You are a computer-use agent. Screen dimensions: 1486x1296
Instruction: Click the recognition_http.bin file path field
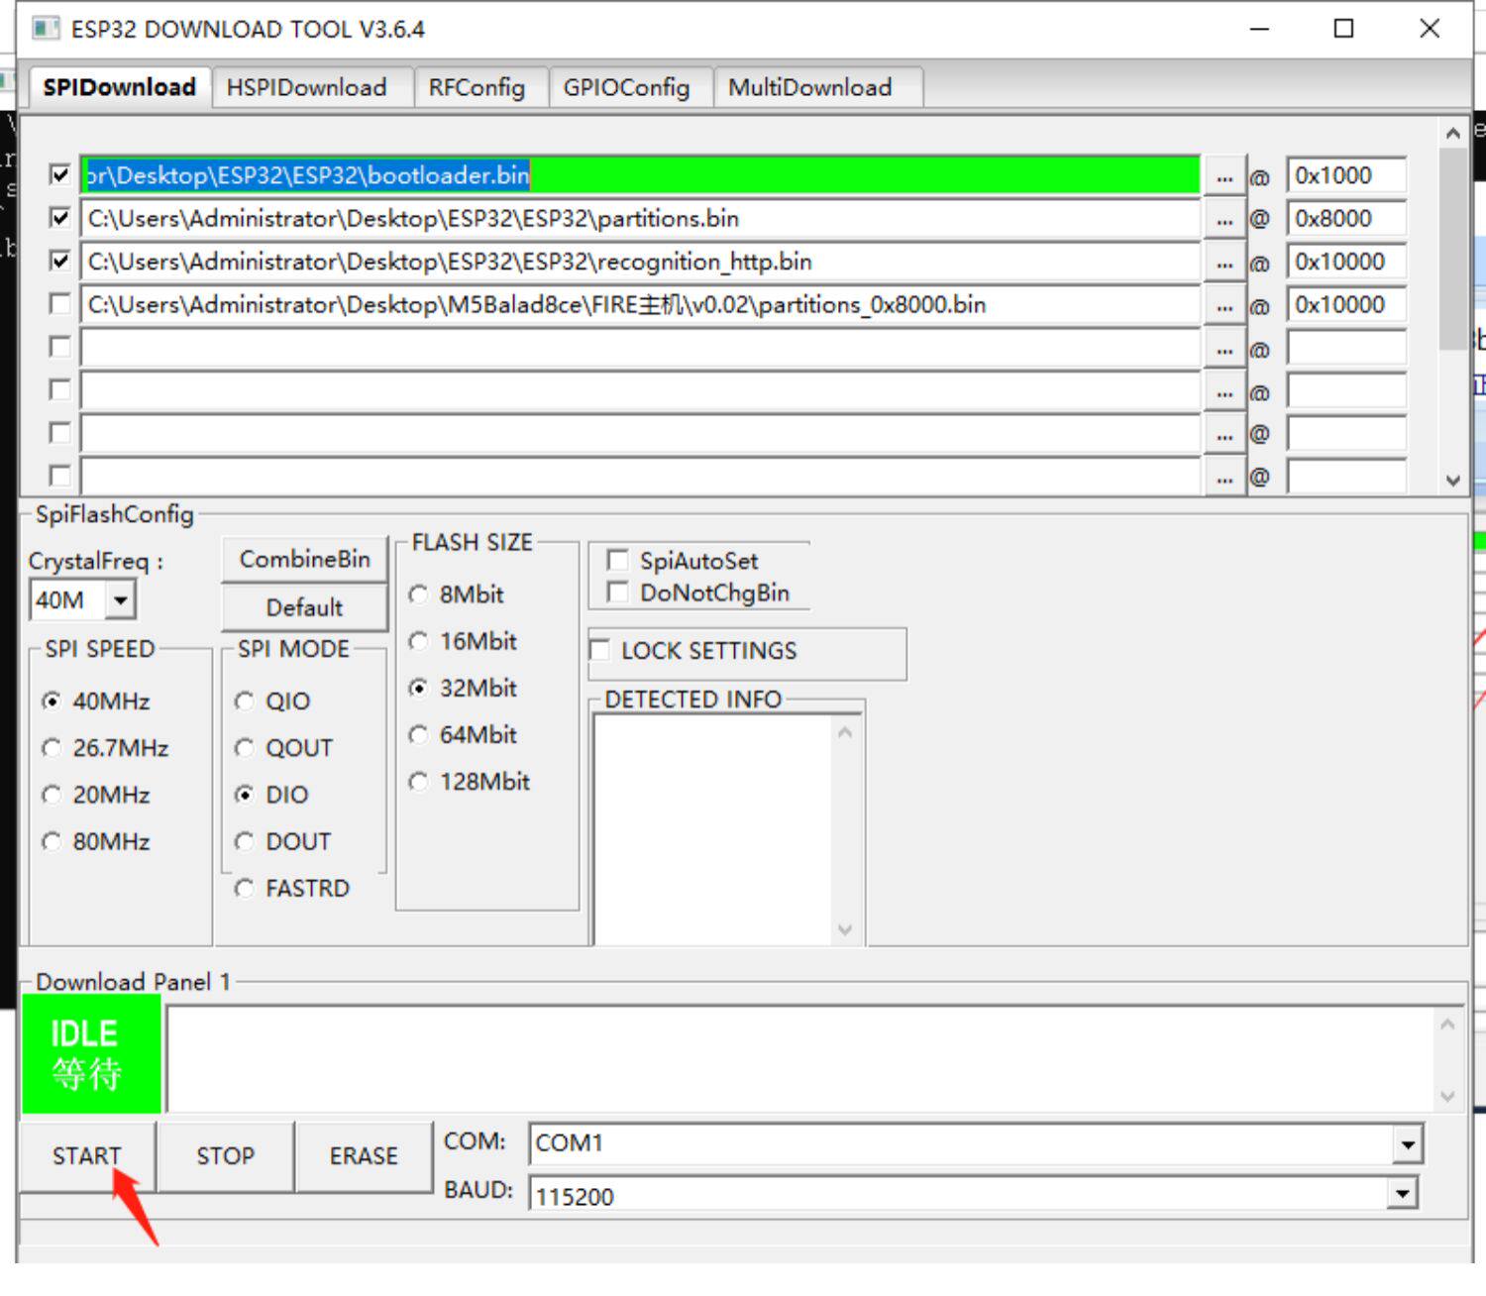[x=641, y=262]
